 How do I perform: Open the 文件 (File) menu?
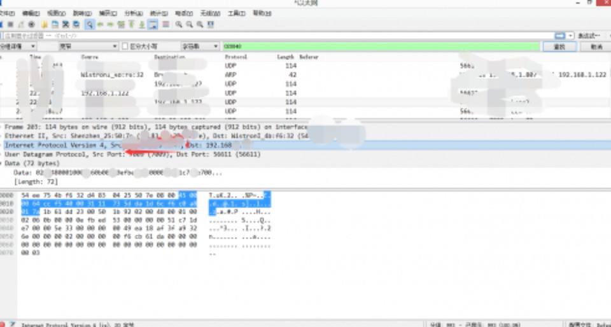click(x=7, y=13)
